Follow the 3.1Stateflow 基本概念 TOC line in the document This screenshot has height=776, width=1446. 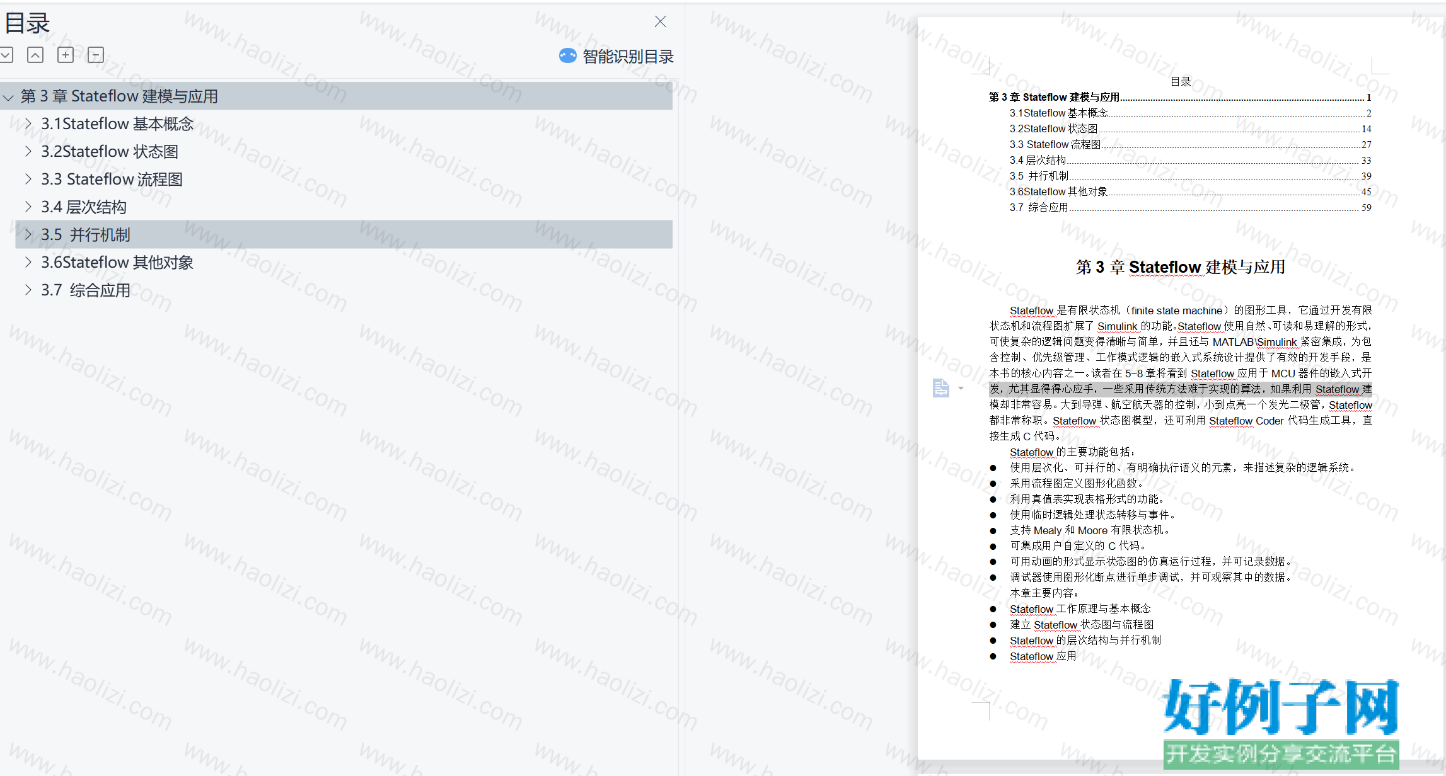[1190, 113]
